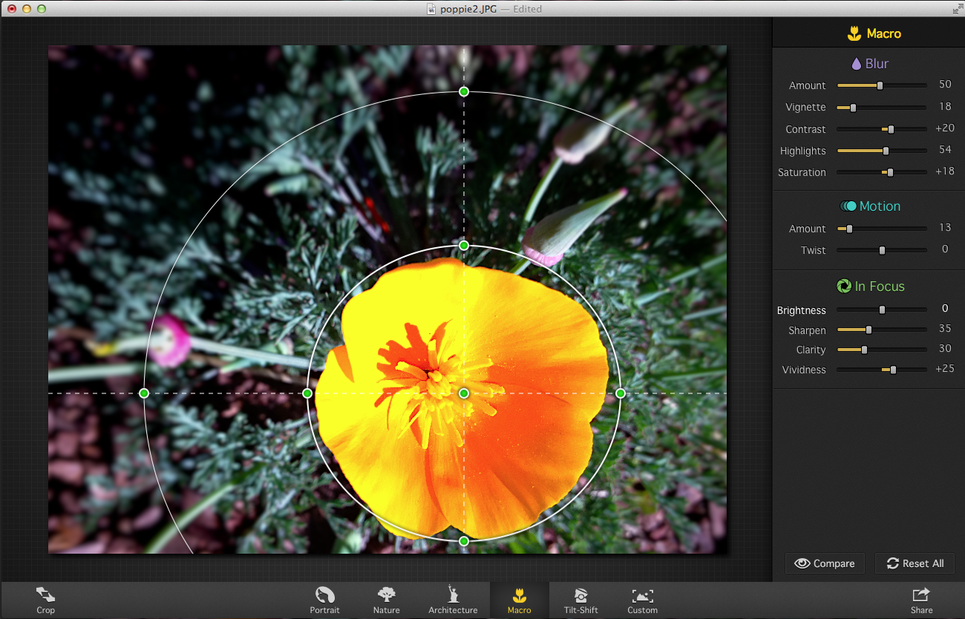Click the inner circle left handle

click(x=307, y=393)
